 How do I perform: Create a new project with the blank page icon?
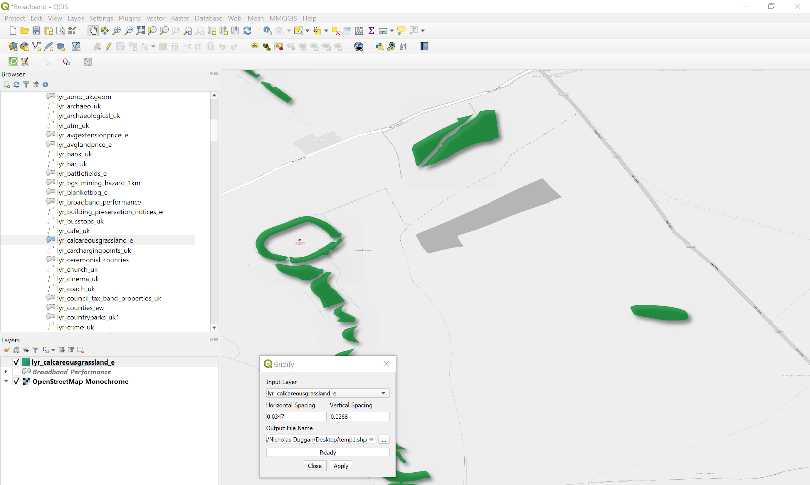[x=13, y=31]
